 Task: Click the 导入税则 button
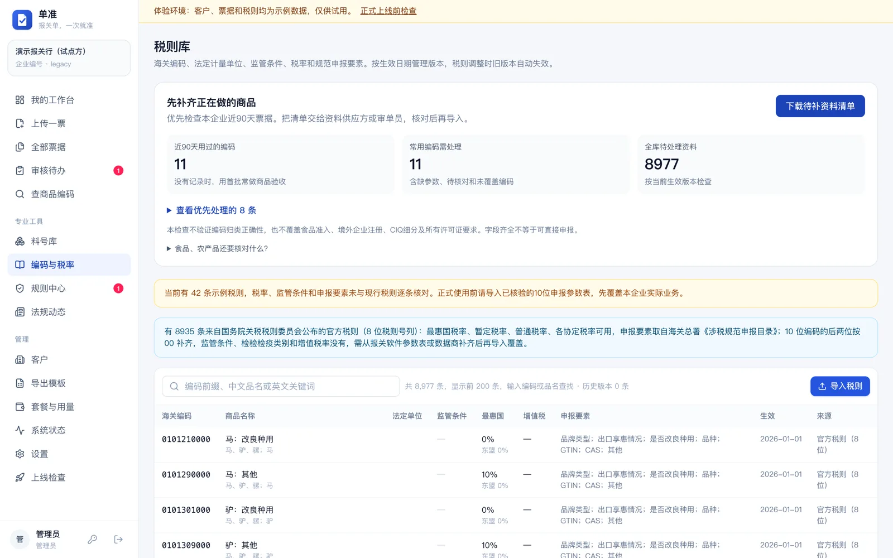pos(840,386)
